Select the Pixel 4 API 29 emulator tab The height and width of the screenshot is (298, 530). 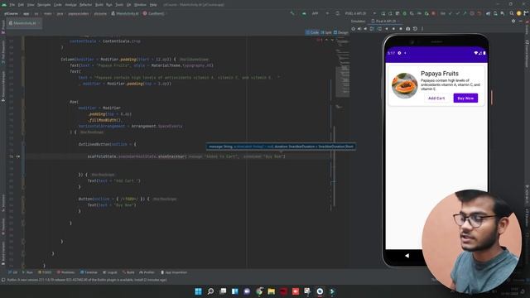click(x=386, y=21)
